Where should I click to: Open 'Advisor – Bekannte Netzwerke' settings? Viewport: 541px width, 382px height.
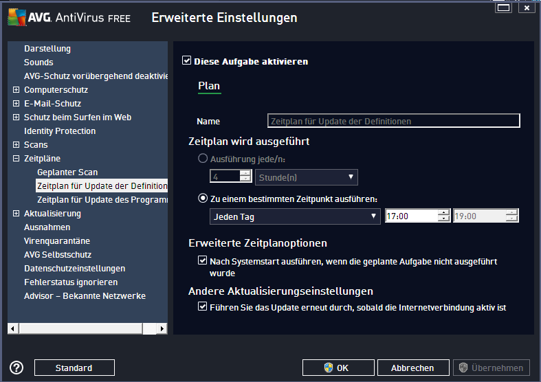point(85,296)
